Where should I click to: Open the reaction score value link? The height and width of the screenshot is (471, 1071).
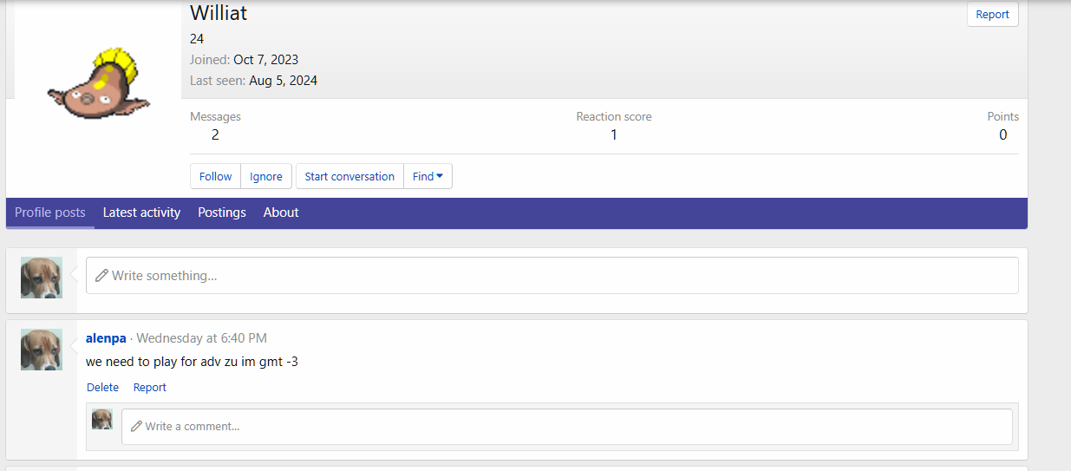click(x=614, y=134)
